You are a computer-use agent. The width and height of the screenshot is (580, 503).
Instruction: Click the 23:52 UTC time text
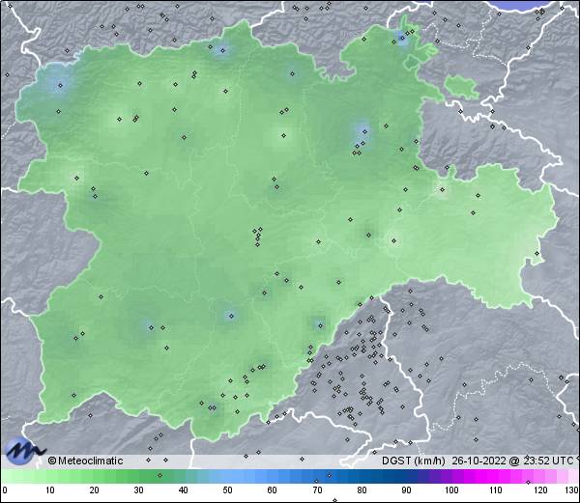[x=548, y=461]
